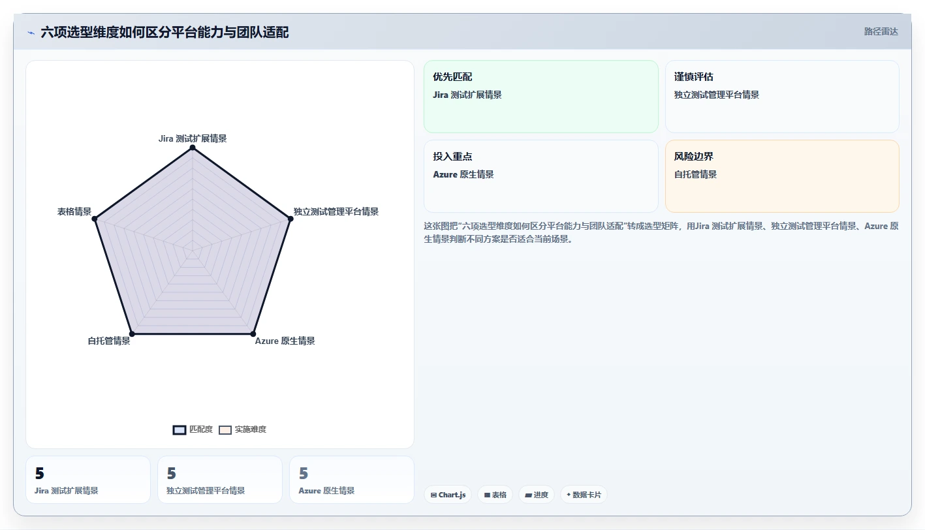The width and height of the screenshot is (925, 530).
Task: Click the title 六项选型维度如何区分平台能力与团队适配
Action: (x=165, y=33)
